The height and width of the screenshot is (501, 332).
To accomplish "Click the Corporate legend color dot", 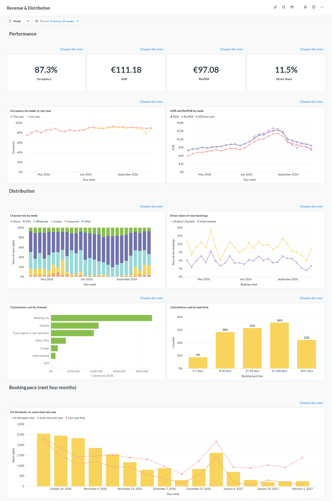I will click(65, 222).
